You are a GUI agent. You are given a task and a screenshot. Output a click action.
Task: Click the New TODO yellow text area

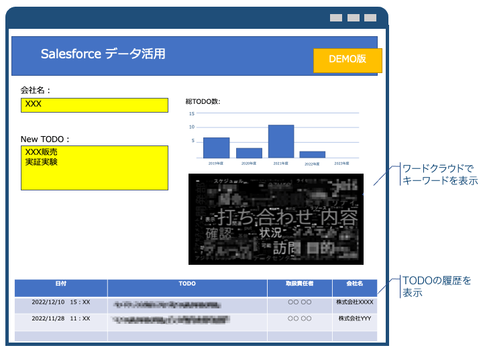95,168
